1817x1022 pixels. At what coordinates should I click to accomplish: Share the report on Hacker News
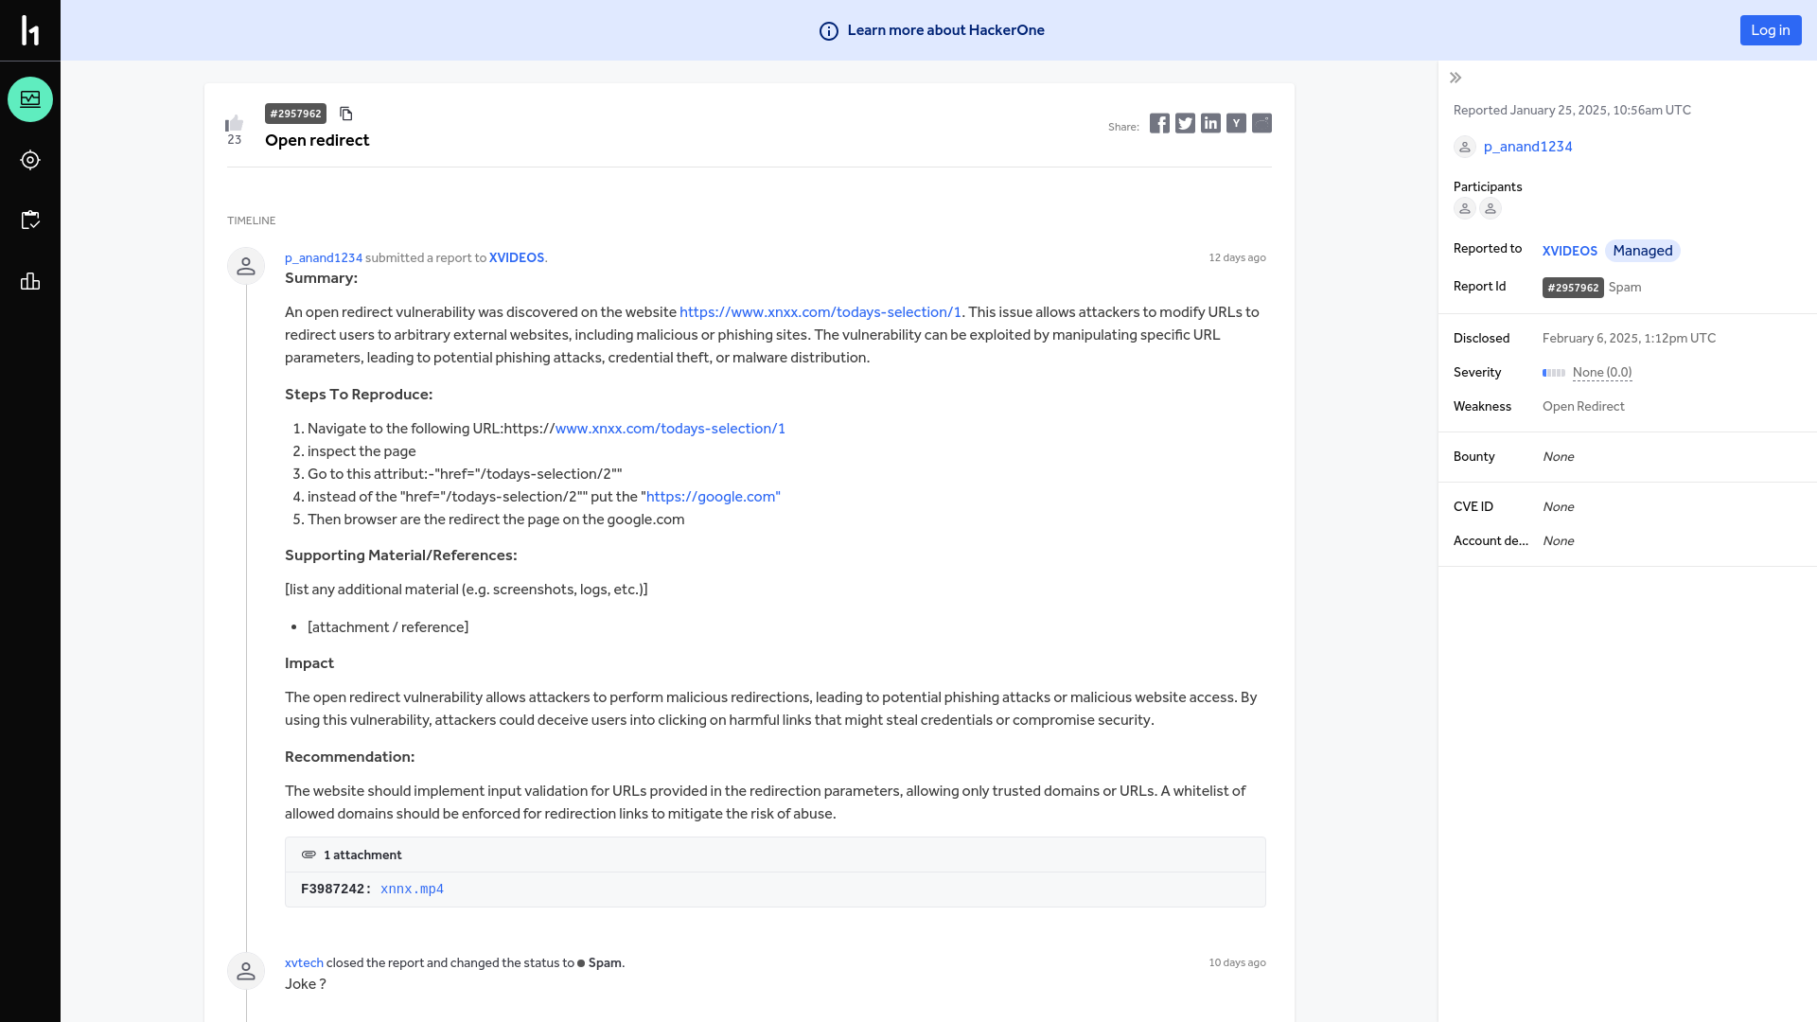(x=1236, y=123)
